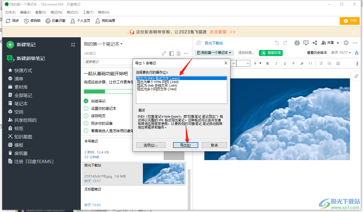Redo the edit in note editor

pyautogui.click(x=285, y=43)
